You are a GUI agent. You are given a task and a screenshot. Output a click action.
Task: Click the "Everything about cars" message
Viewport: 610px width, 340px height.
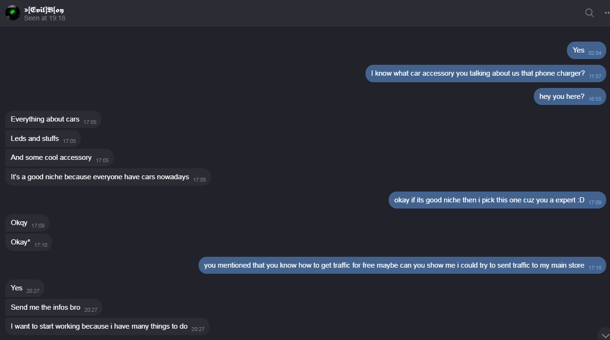pyautogui.click(x=52, y=120)
